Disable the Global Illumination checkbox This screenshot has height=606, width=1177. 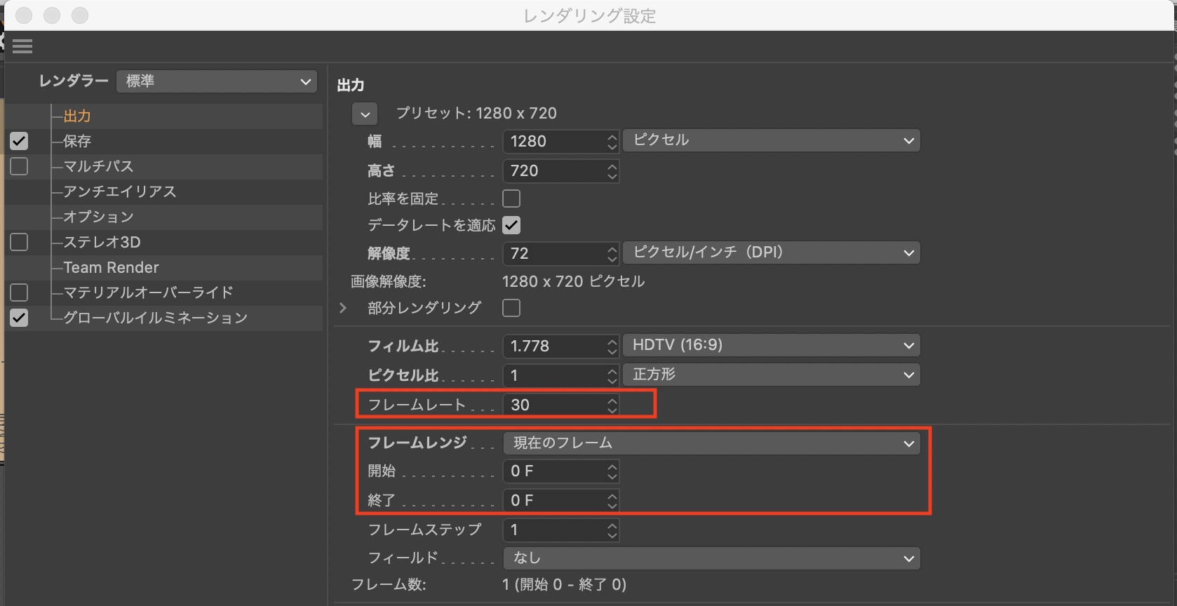click(x=19, y=318)
